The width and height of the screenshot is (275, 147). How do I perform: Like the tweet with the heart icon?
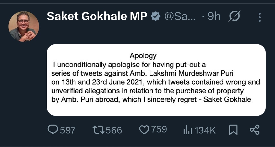tap(144, 130)
